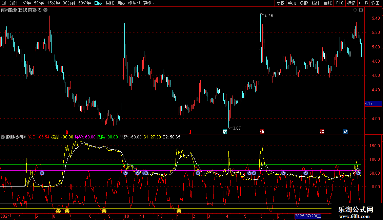
Task: Click the yellow smiley just before month 7
Action: [67, 211]
